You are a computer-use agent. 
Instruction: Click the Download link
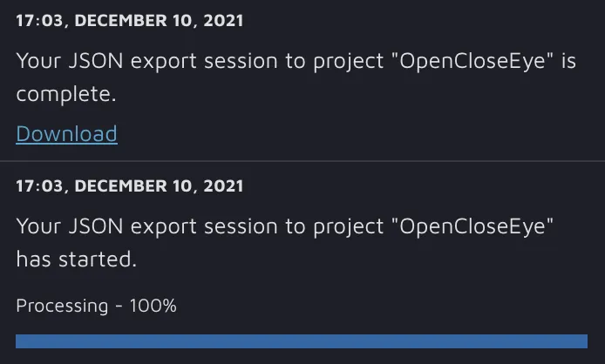click(x=66, y=133)
